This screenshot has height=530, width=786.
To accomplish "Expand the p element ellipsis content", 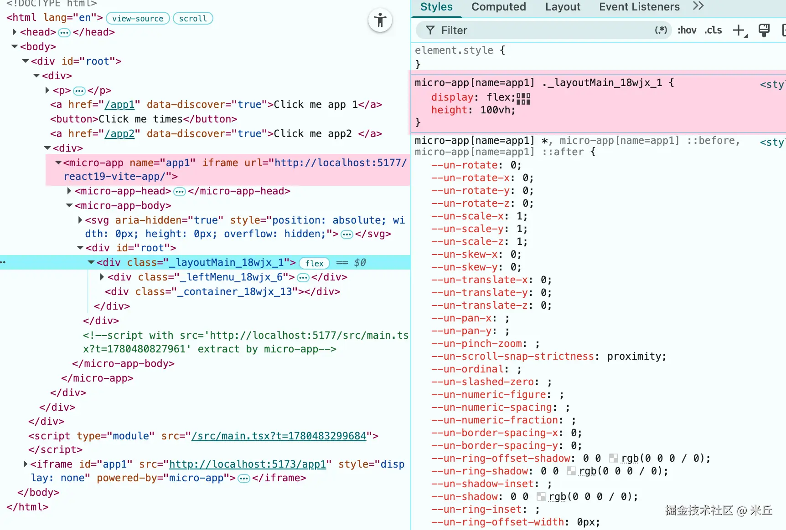I will click(79, 91).
